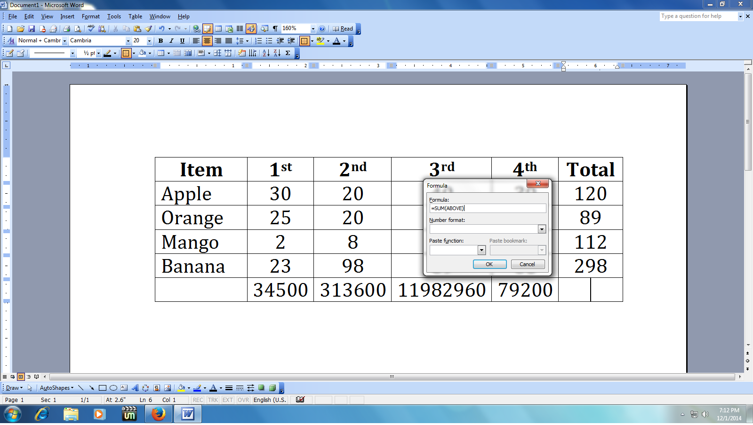Click the Show/Hide paragraph marks icon
The height and width of the screenshot is (425, 753).
pyautogui.click(x=275, y=29)
